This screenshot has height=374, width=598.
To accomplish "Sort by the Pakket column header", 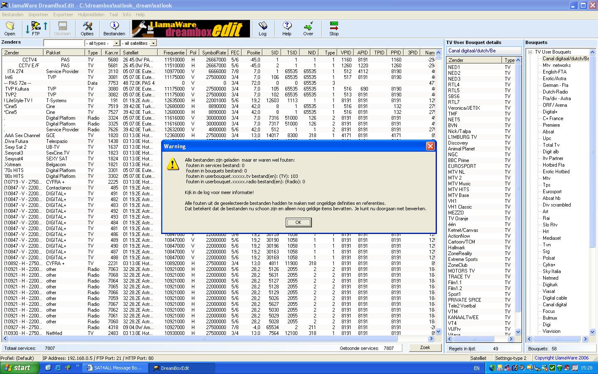I will (64, 53).
